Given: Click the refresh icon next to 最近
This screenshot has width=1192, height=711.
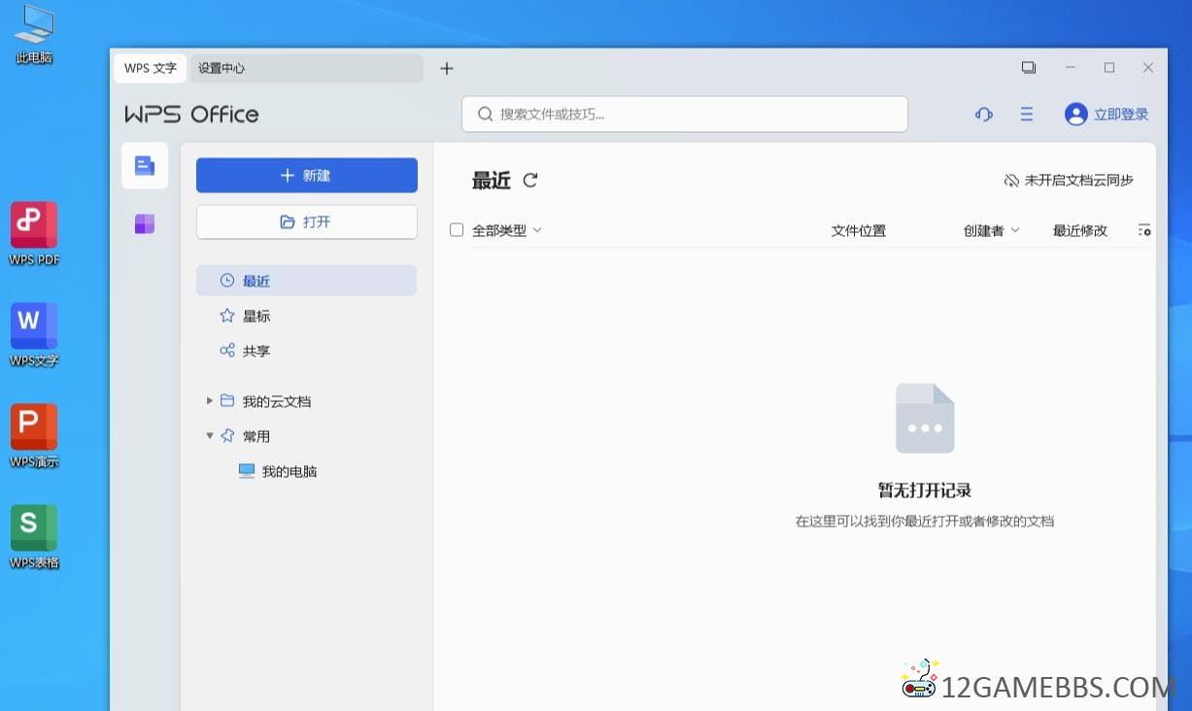Looking at the screenshot, I should pyautogui.click(x=530, y=180).
